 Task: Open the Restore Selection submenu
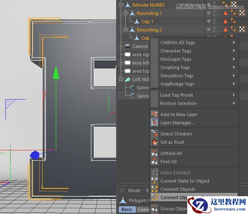pos(194,103)
